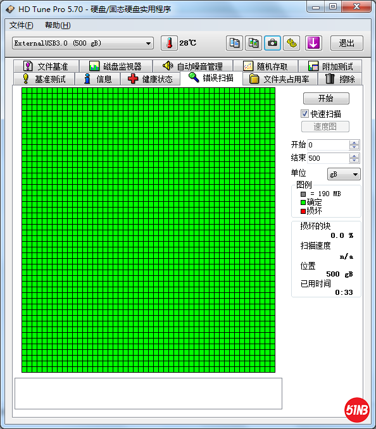This screenshot has width=376, height=429.
Task: Click the empty log text box below the grid
Action: (x=148, y=394)
